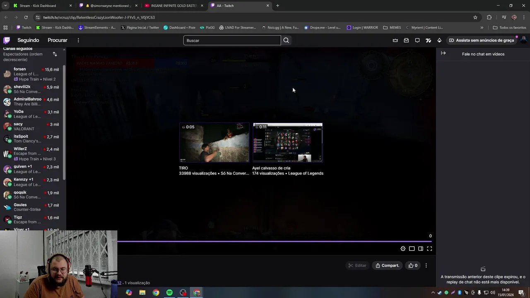Open WillerZ channel in sidebar
Image resolution: width=530 pixels, height=298 pixels.
(x=33, y=154)
